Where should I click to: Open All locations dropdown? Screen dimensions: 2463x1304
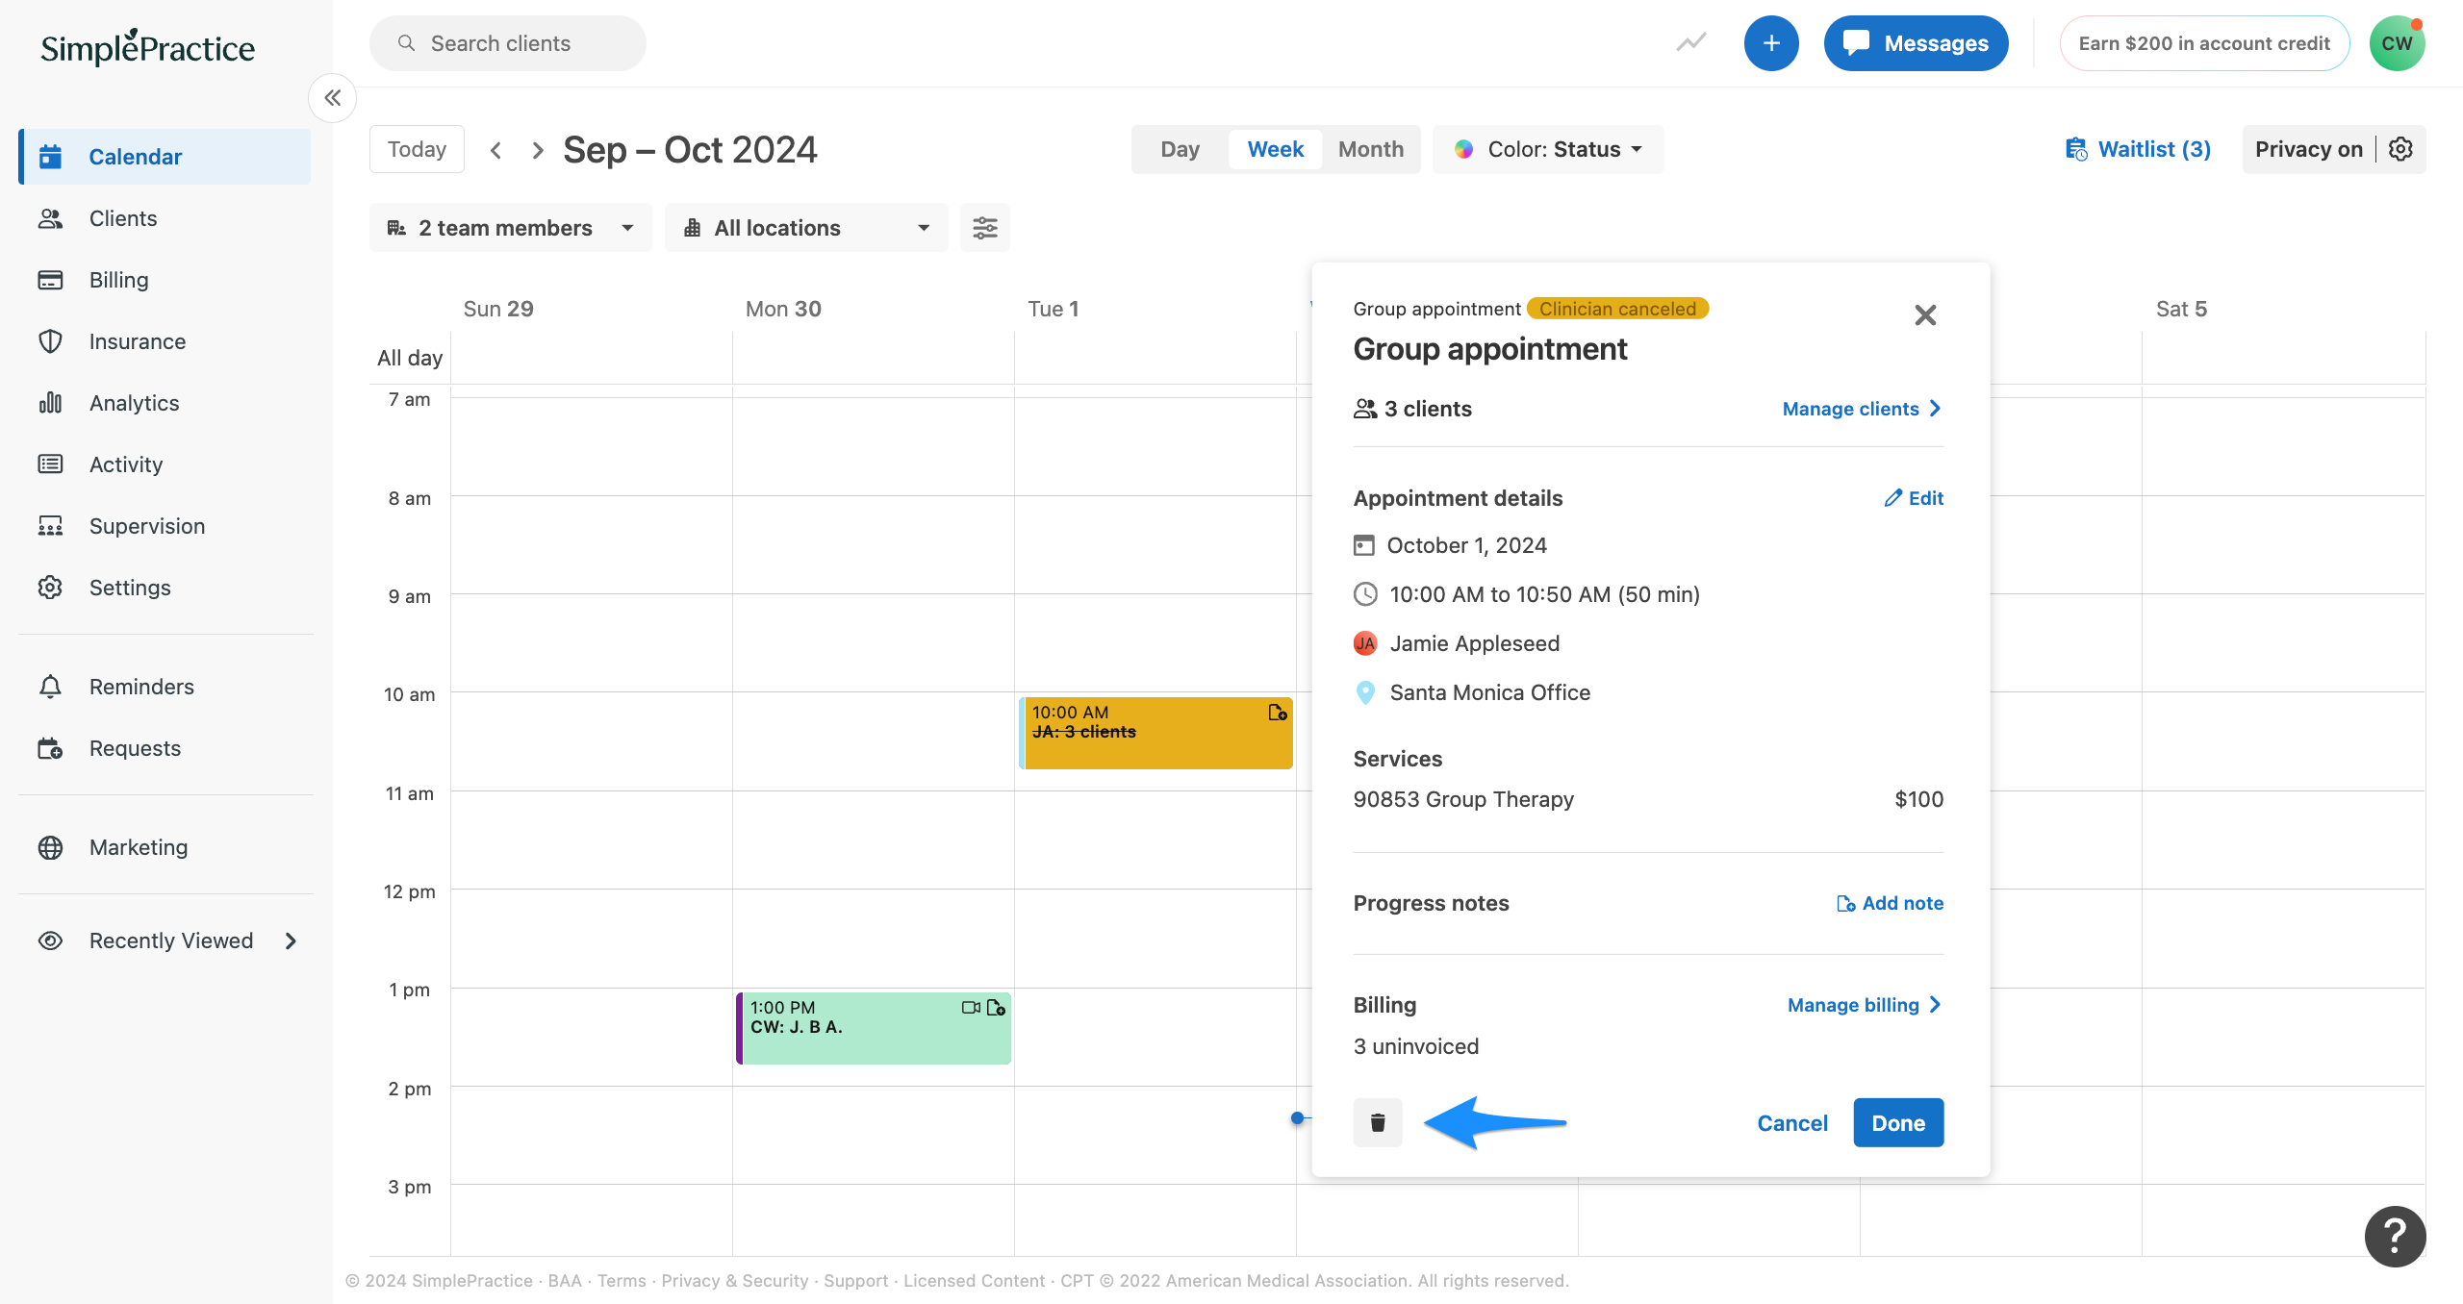(x=806, y=228)
